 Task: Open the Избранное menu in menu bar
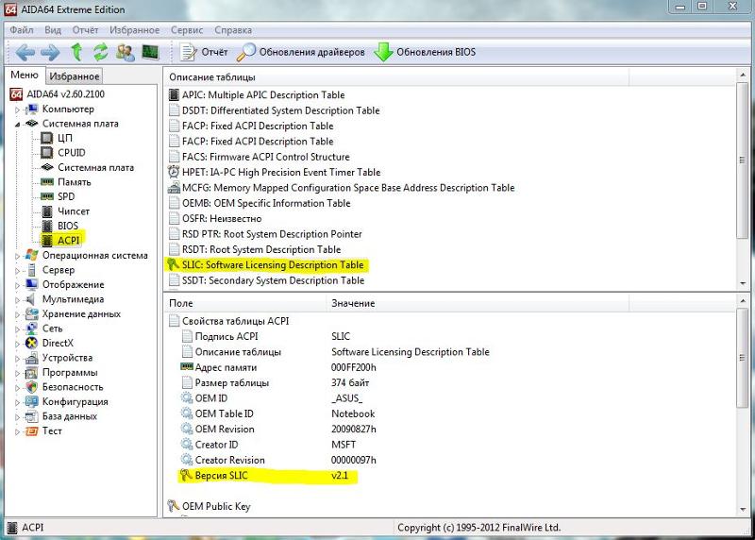tap(134, 30)
